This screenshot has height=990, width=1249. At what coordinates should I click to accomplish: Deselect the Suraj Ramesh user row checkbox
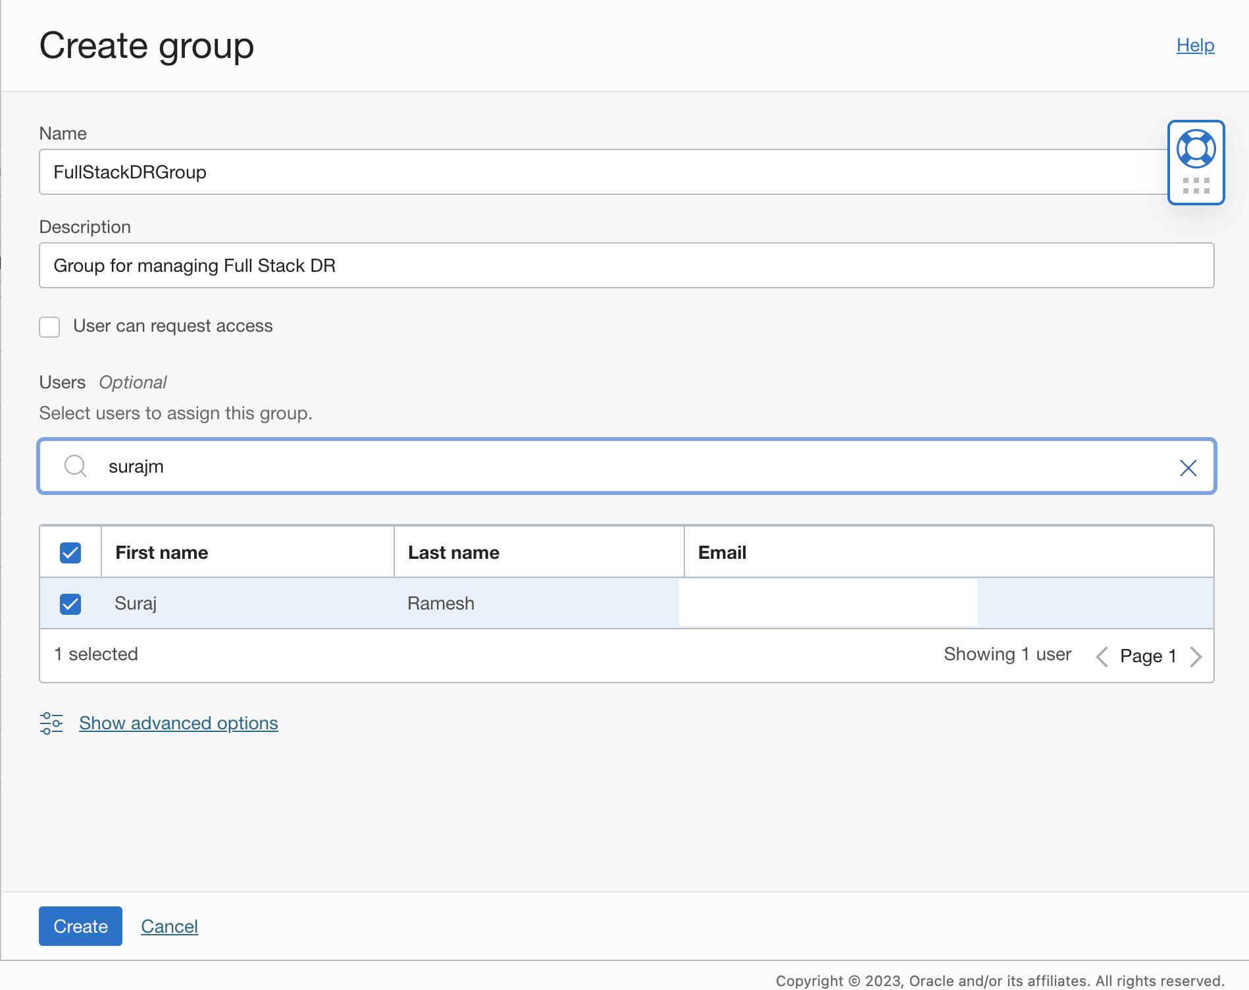[70, 603]
